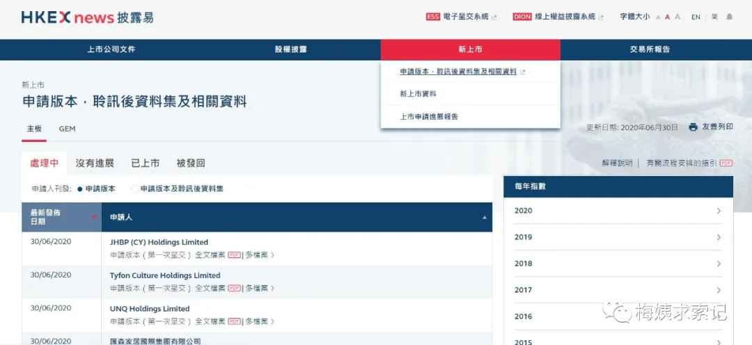The height and width of the screenshot is (345, 752).
Task: Click the red ESS badge icon
Action: pos(432,17)
